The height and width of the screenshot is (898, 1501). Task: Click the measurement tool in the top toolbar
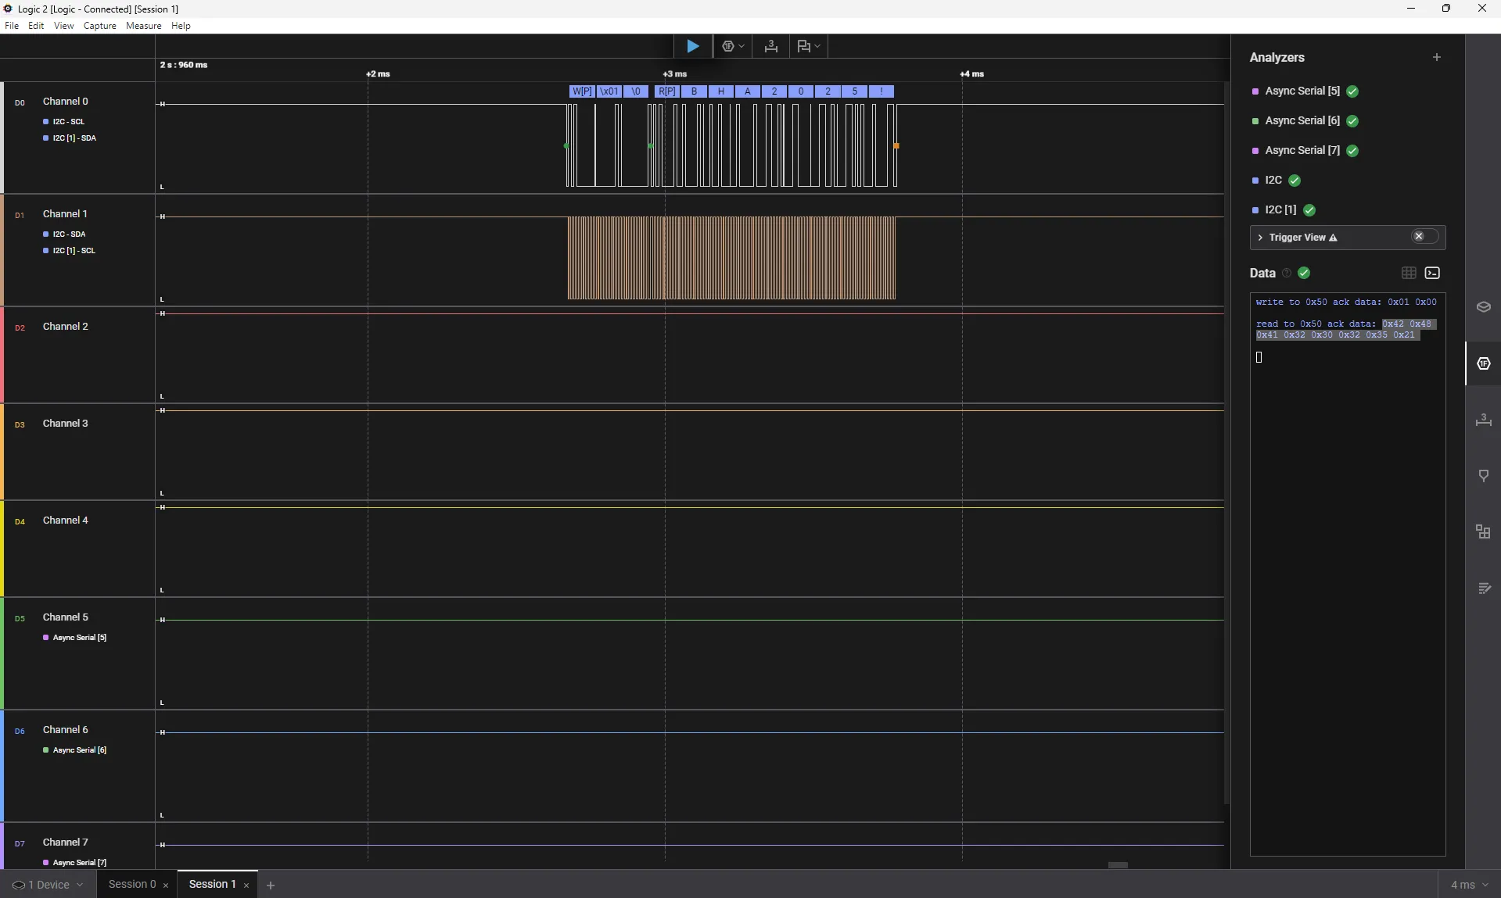770,47
